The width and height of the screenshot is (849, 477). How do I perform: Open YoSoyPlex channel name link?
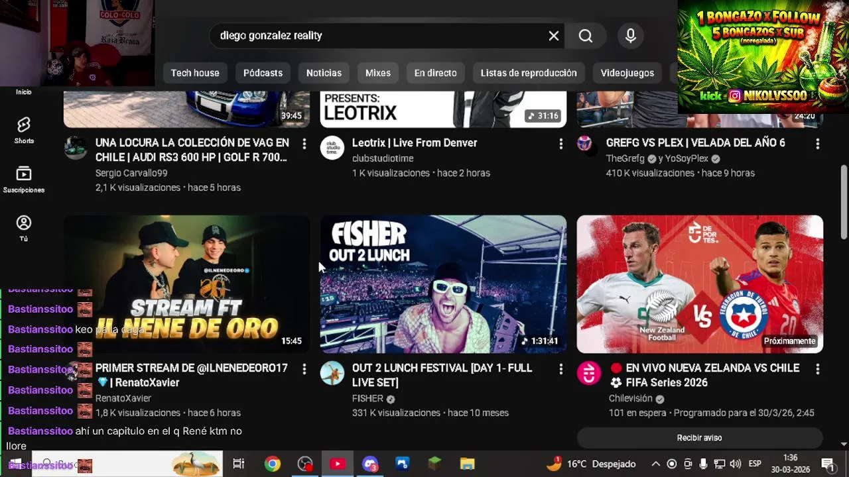pos(687,158)
